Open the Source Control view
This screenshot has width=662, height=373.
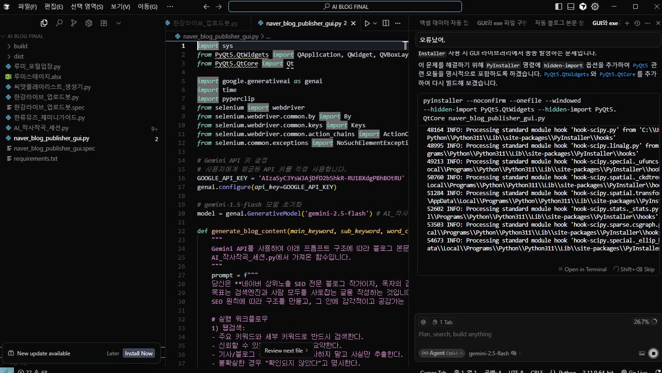[x=74, y=23]
